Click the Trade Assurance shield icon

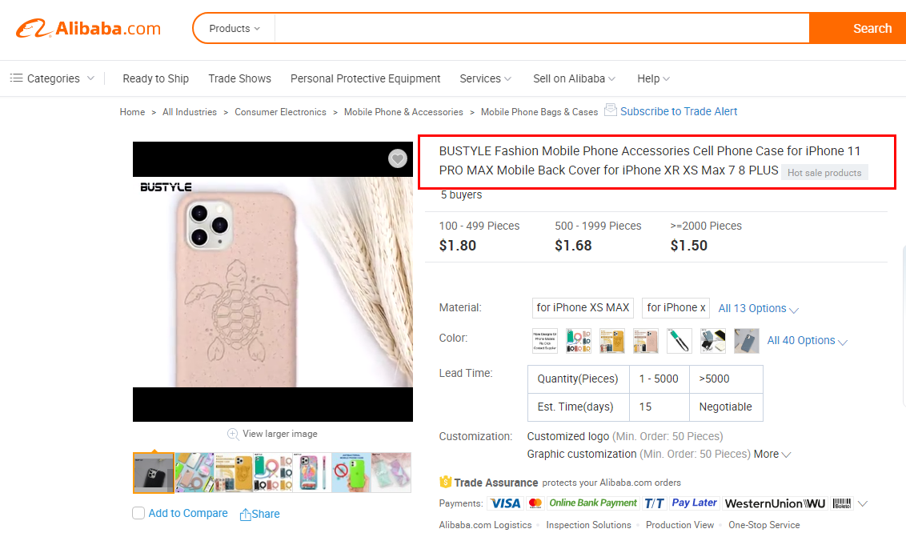[x=446, y=483]
